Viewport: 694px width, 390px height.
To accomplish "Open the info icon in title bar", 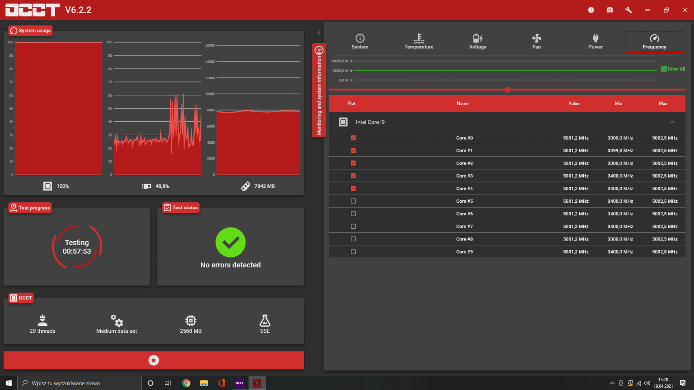I will coord(591,10).
